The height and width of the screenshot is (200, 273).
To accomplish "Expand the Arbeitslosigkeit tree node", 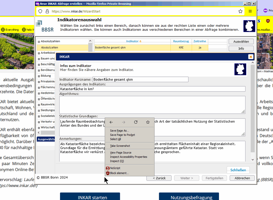I will coord(39,53).
